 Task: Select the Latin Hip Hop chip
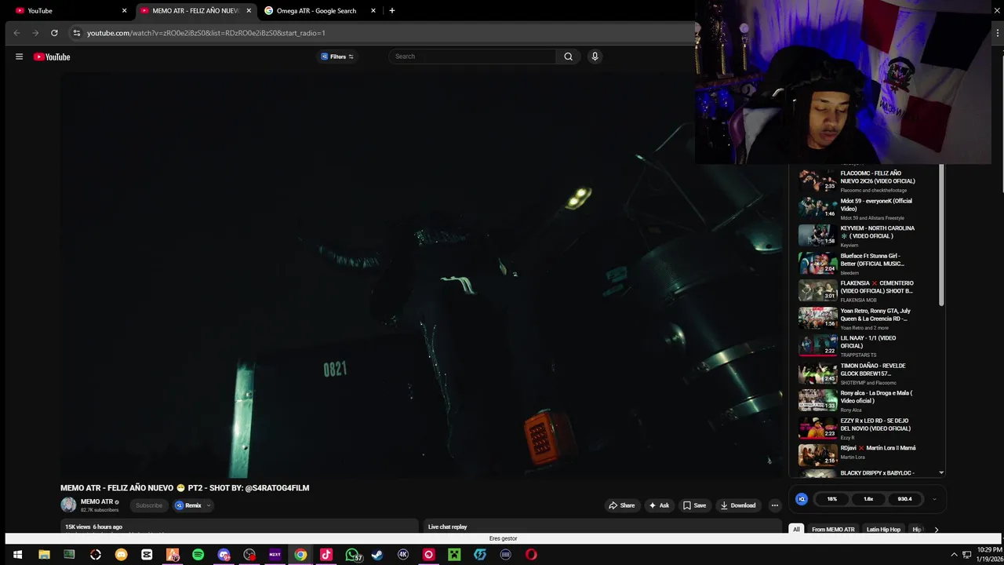(x=883, y=529)
